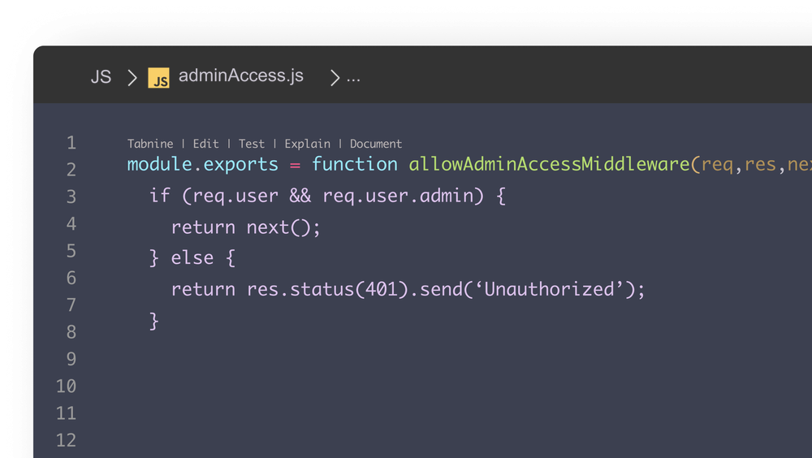This screenshot has width=812, height=458.
Task: Click on return next(); statement
Action: click(246, 227)
